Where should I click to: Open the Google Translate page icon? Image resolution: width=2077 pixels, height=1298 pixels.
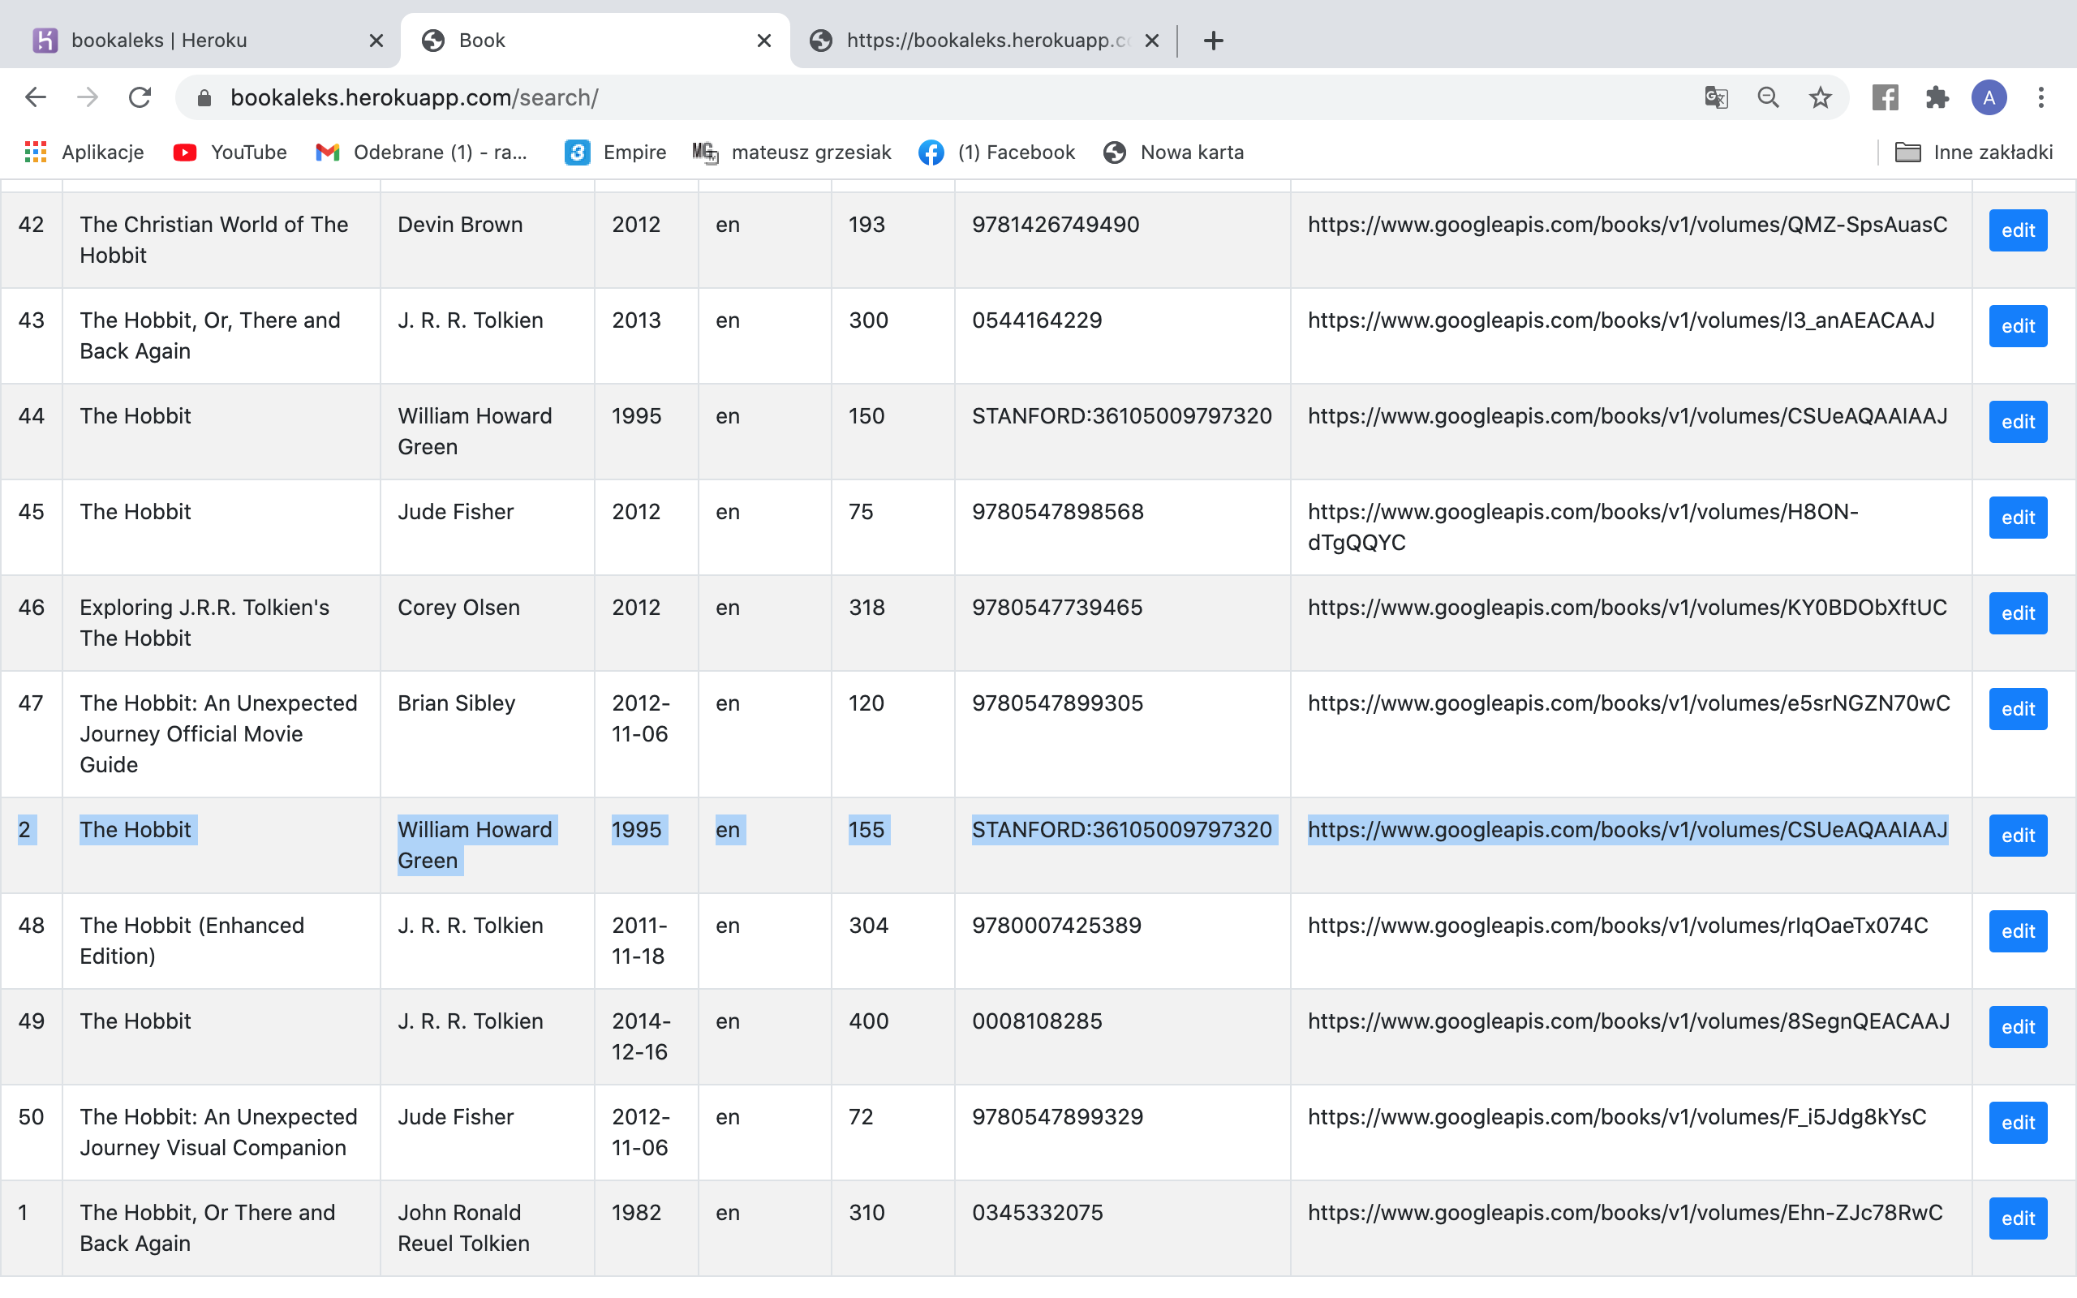coord(1716,97)
